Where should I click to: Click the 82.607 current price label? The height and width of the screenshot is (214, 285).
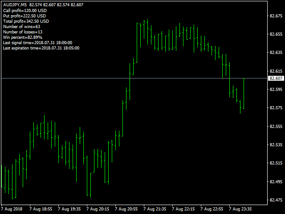[276, 78]
